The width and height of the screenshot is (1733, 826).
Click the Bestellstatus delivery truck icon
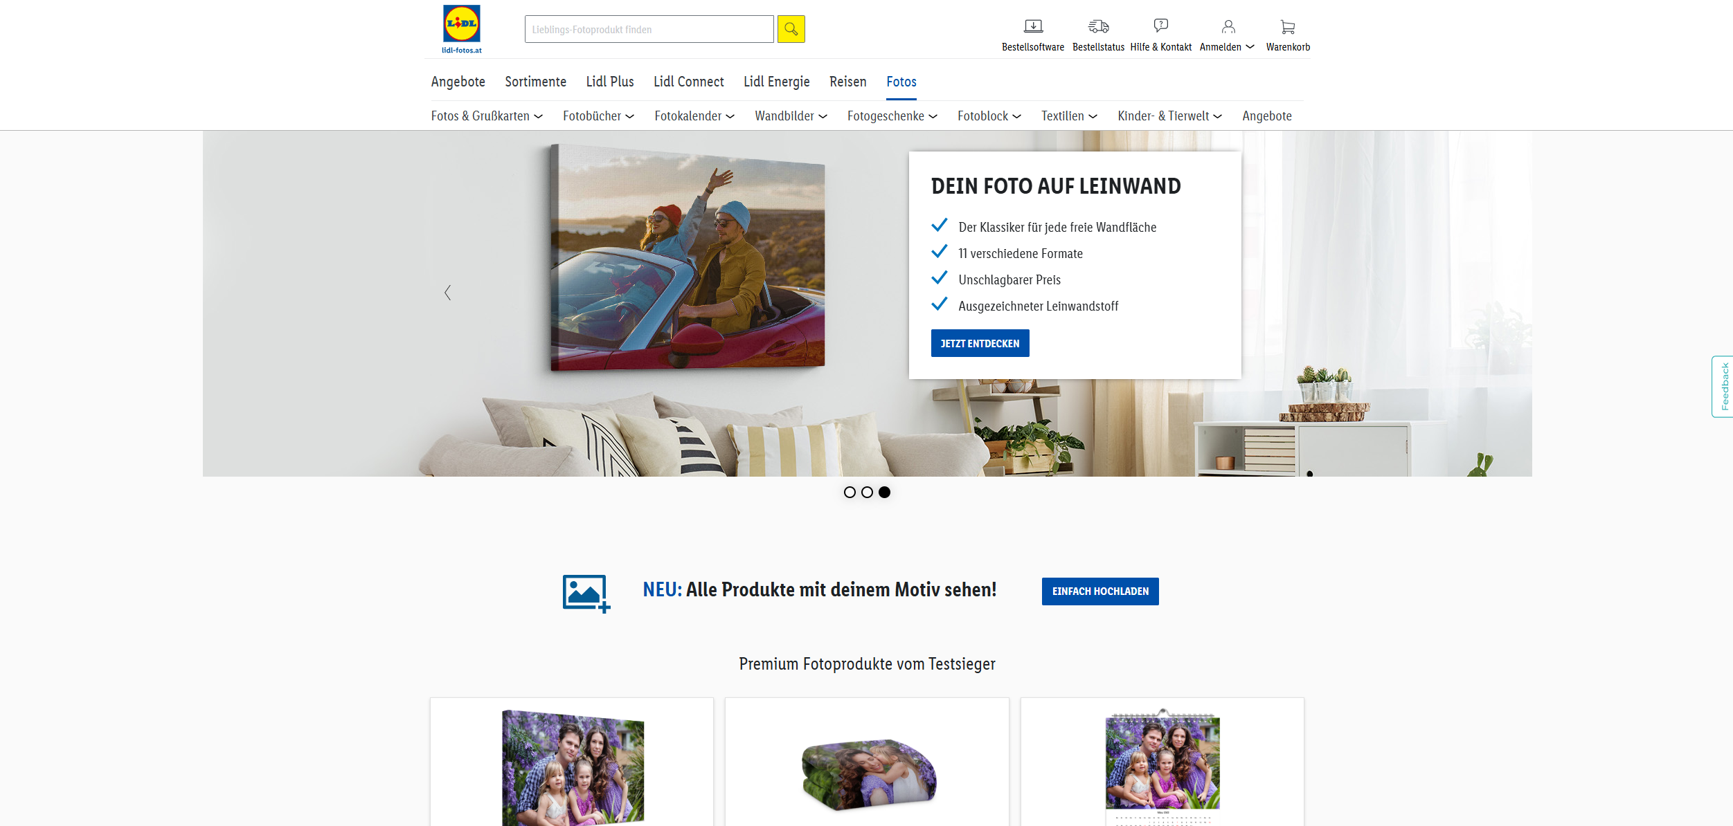click(x=1097, y=25)
